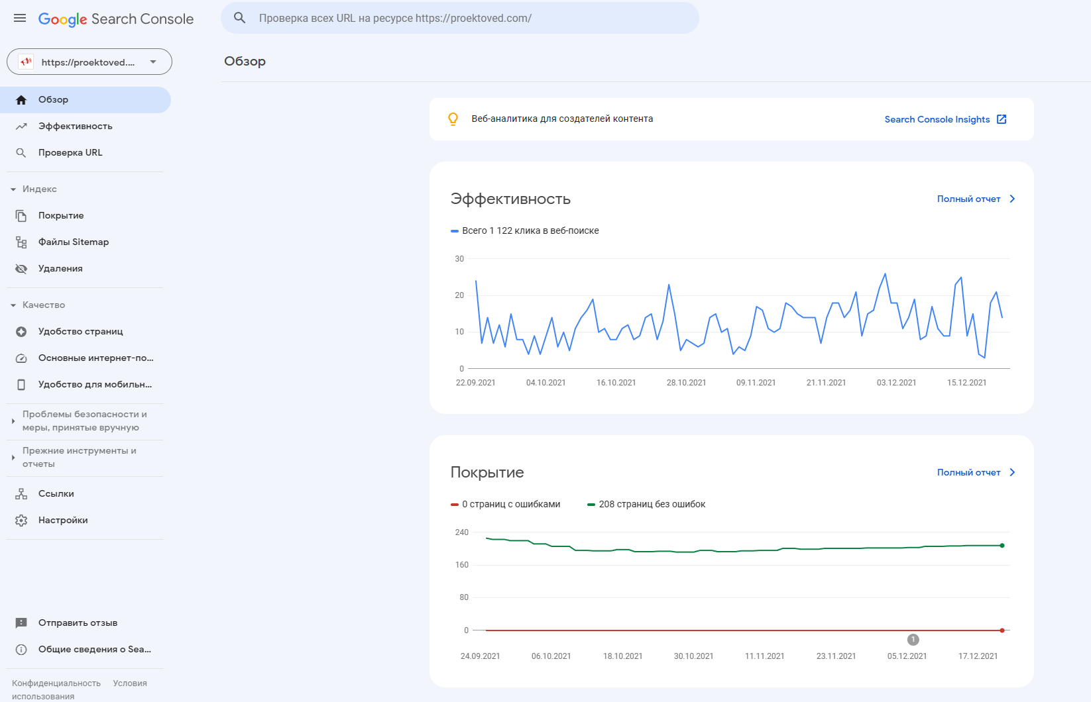Click the Removals crossed-eye icon
The height and width of the screenshot is (702, 1091).
point(21,269)
